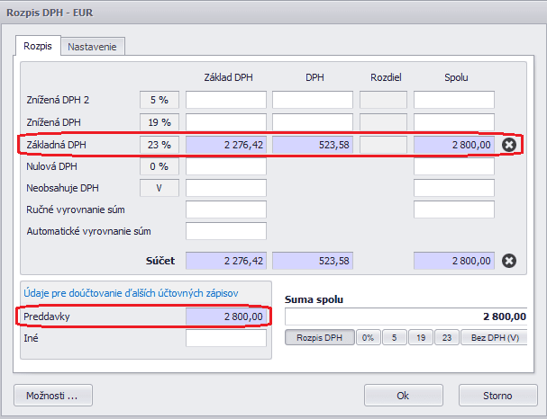
Task: Focus the Iné input field
Action: 225,338
